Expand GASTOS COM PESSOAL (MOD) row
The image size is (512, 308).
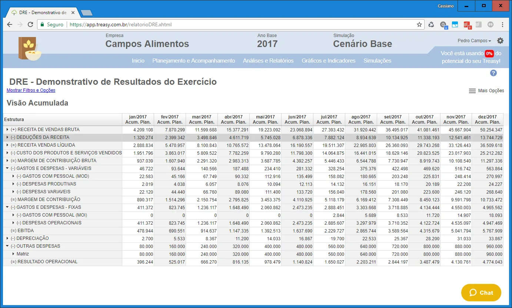[13, 176]
